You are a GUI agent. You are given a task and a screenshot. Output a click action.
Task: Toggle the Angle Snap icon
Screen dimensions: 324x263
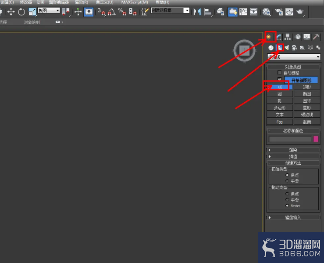[112, 11]
